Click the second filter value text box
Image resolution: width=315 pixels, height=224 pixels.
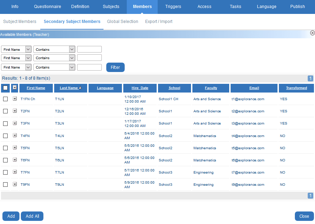click(x=89, y=58)
